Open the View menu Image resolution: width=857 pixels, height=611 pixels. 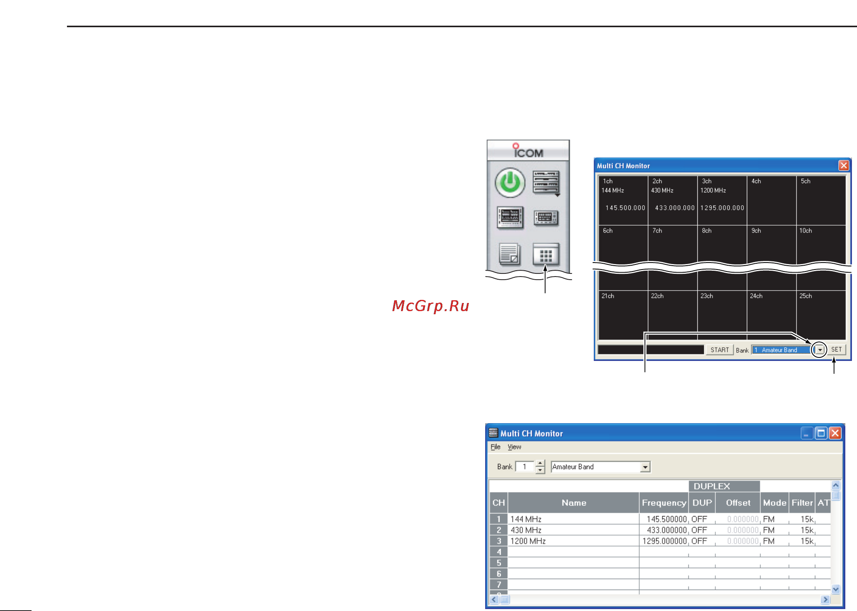[x=514, y=447]
